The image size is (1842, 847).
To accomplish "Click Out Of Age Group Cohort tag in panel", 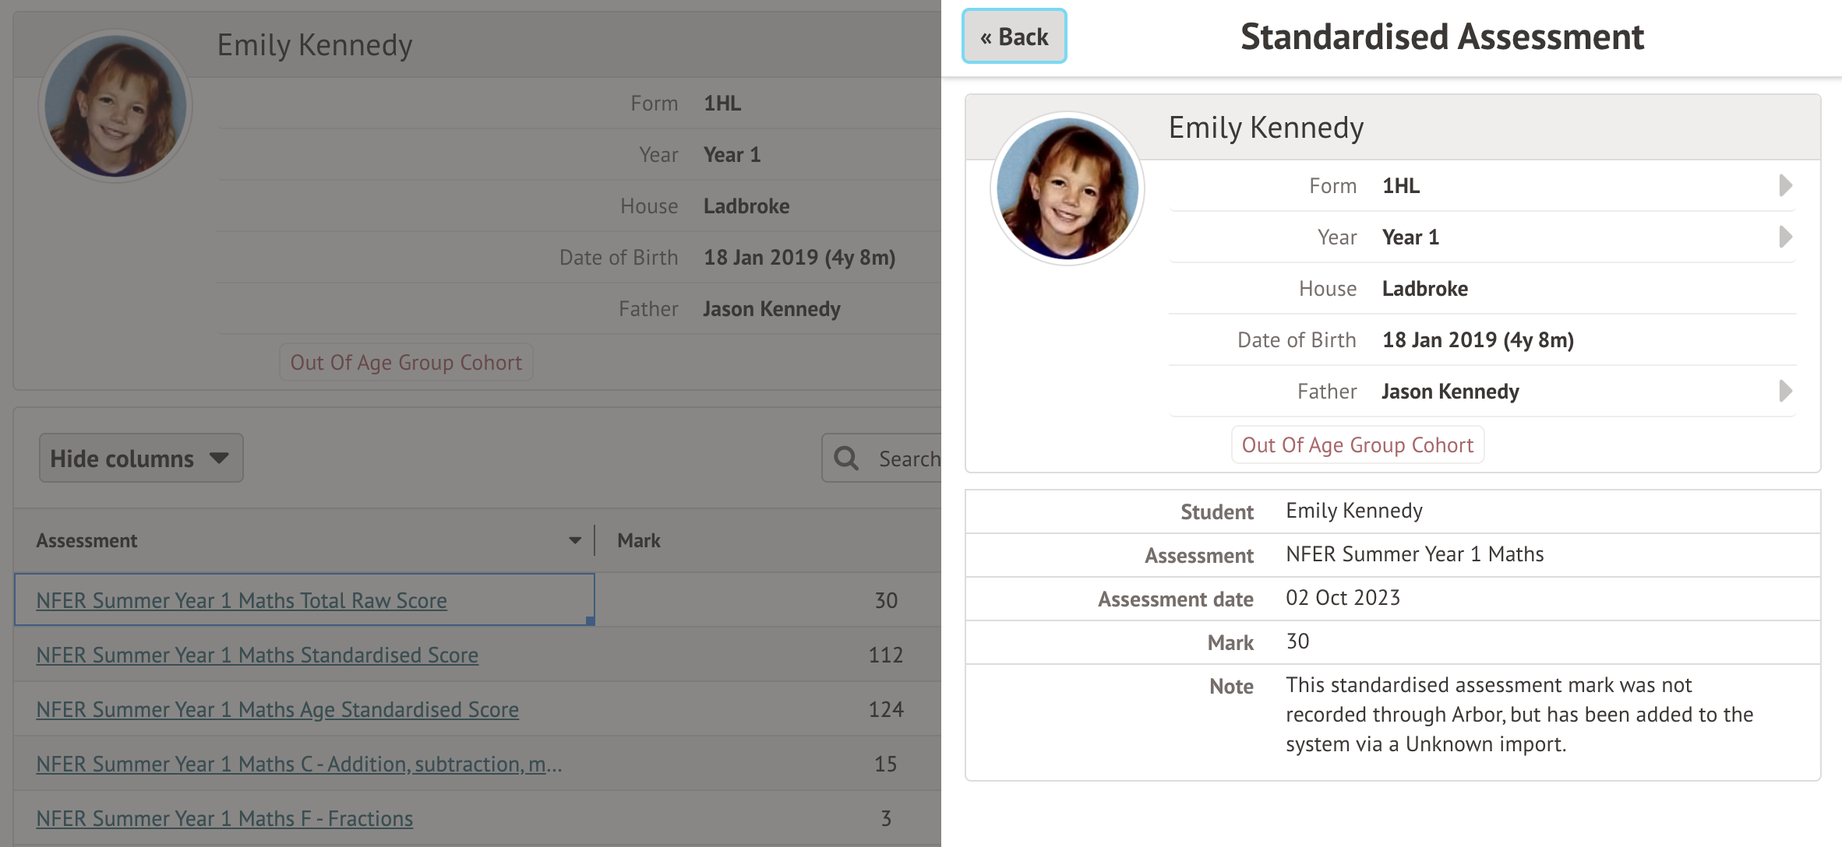I will point(1357,445).
